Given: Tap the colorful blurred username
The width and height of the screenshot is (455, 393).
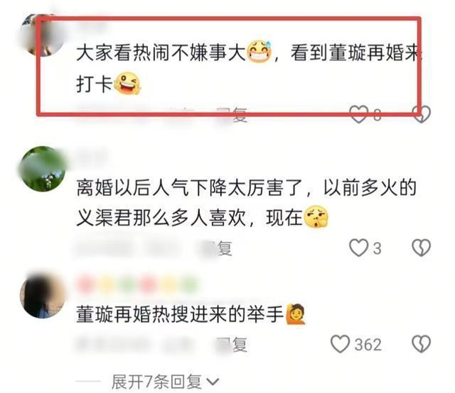Looking at the screenshot, I should [138, 283].
